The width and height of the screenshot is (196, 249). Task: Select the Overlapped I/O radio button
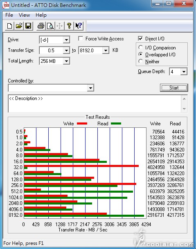tap(140, 54)
